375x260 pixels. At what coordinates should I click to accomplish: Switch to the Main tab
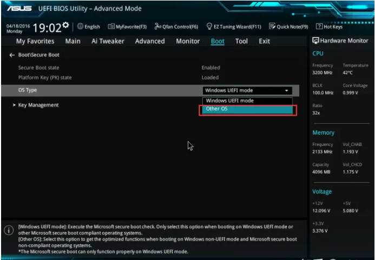73,41
